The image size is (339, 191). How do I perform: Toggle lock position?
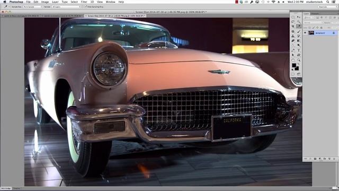[317, 28]
